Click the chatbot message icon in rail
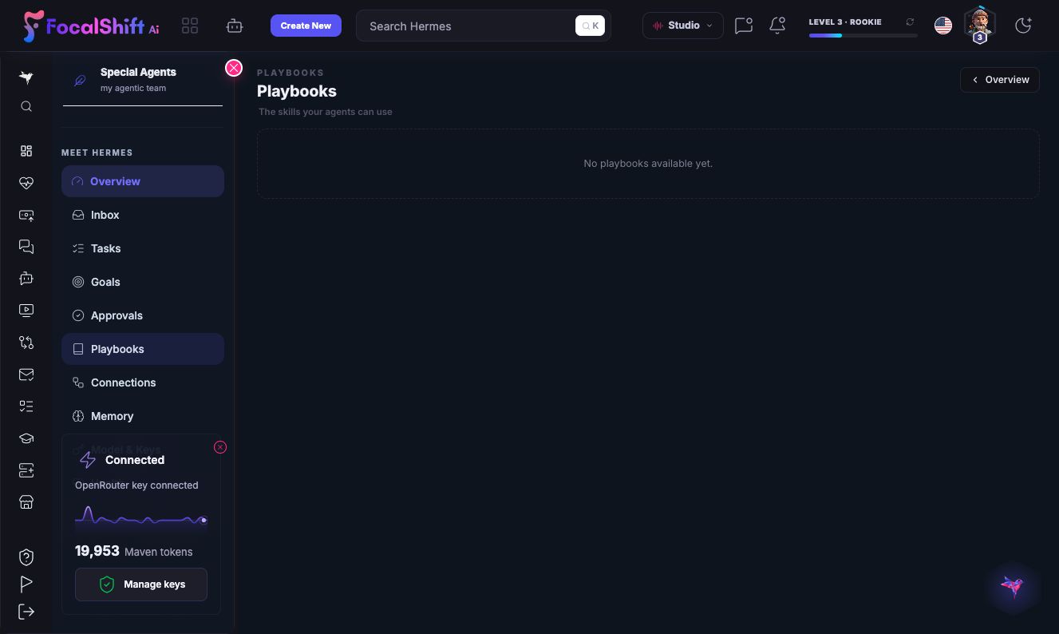1059x634 pixels. (x=26, y=279)
